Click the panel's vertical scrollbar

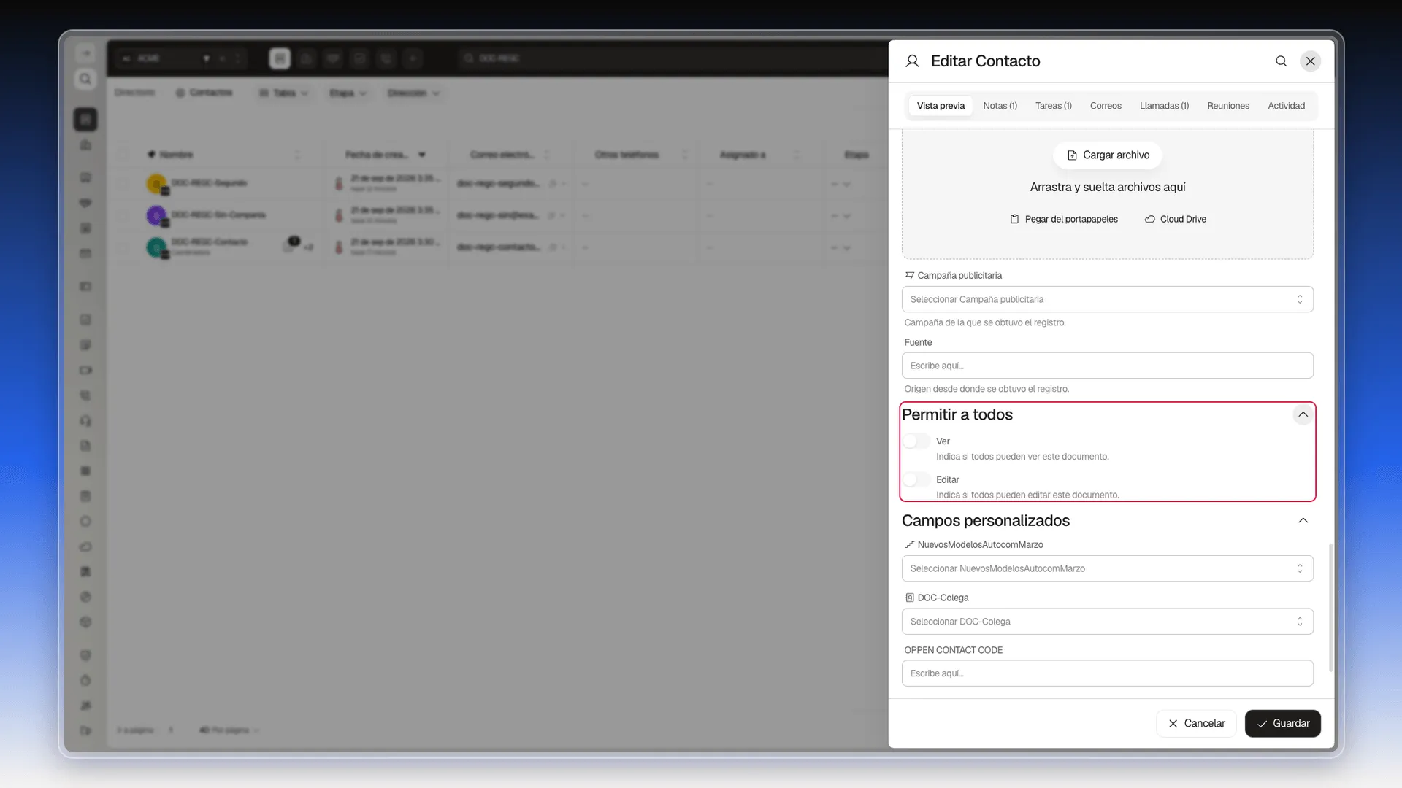(x=1330, y=607)
